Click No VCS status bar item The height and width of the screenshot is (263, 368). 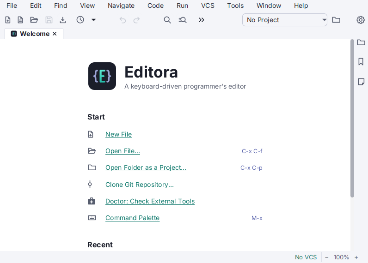(x=306, y=257)
